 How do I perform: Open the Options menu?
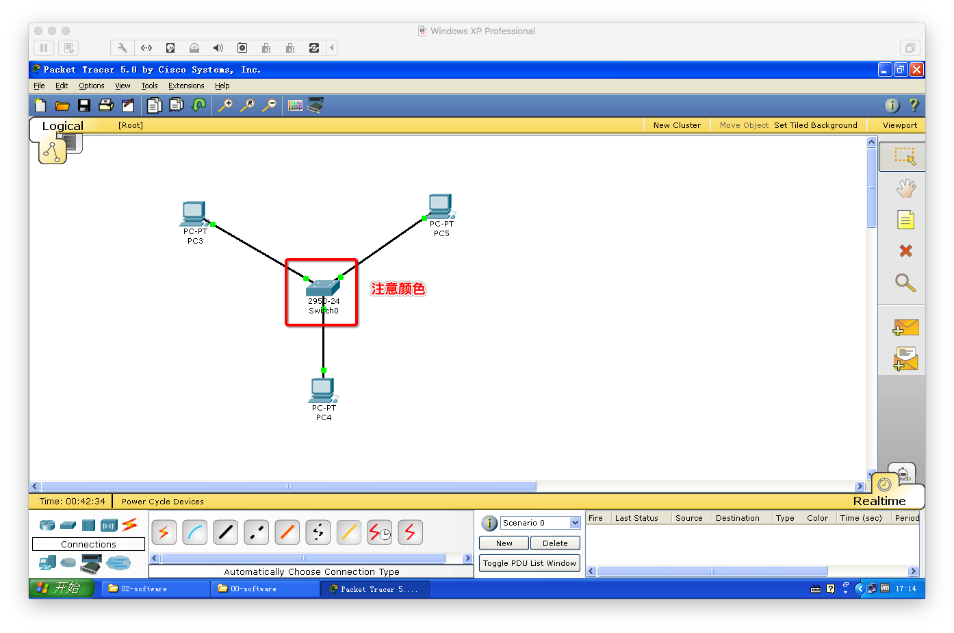[x=92, y=86]
